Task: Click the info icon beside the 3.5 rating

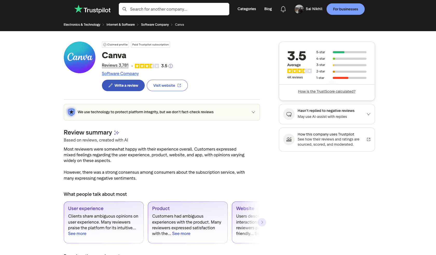Action: (x=170, y=66)
